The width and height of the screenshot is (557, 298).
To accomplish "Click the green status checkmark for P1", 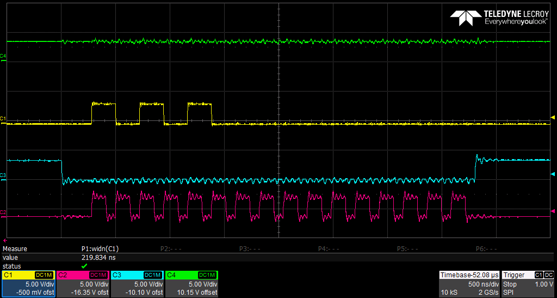I will [84, 266].
